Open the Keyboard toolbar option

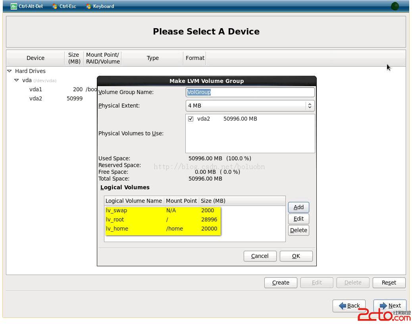(x=100, y=6)
